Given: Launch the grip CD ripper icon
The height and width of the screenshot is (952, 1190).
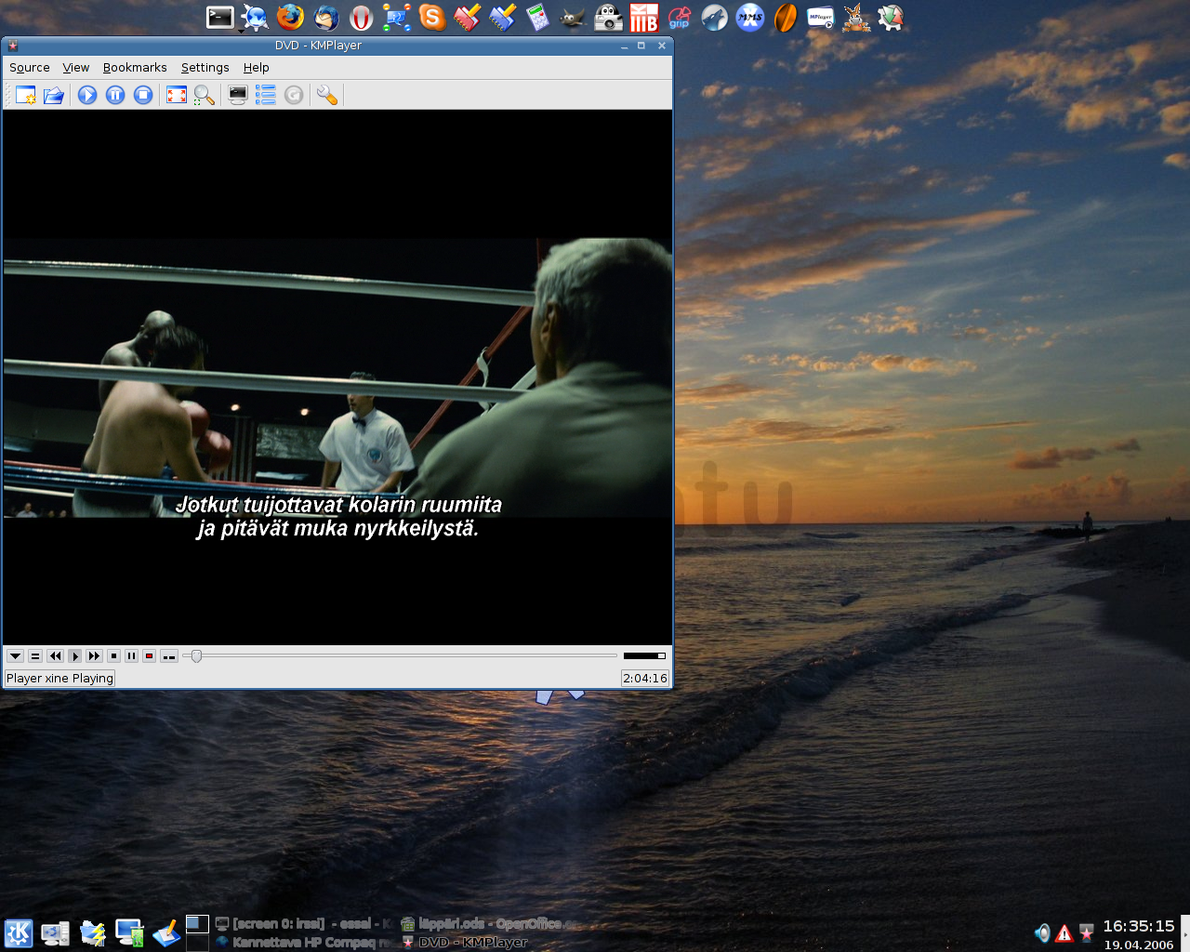Looking at the screenshot, I should click(680, 17).
